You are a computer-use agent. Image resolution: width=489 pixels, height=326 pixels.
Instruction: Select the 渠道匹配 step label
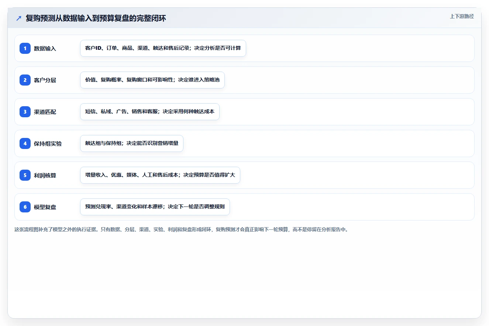[x=45, y=112]
